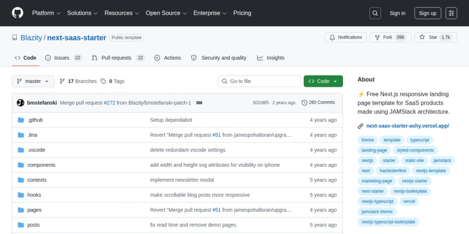Go to the GitHub homepage logo

coord(18,13)
